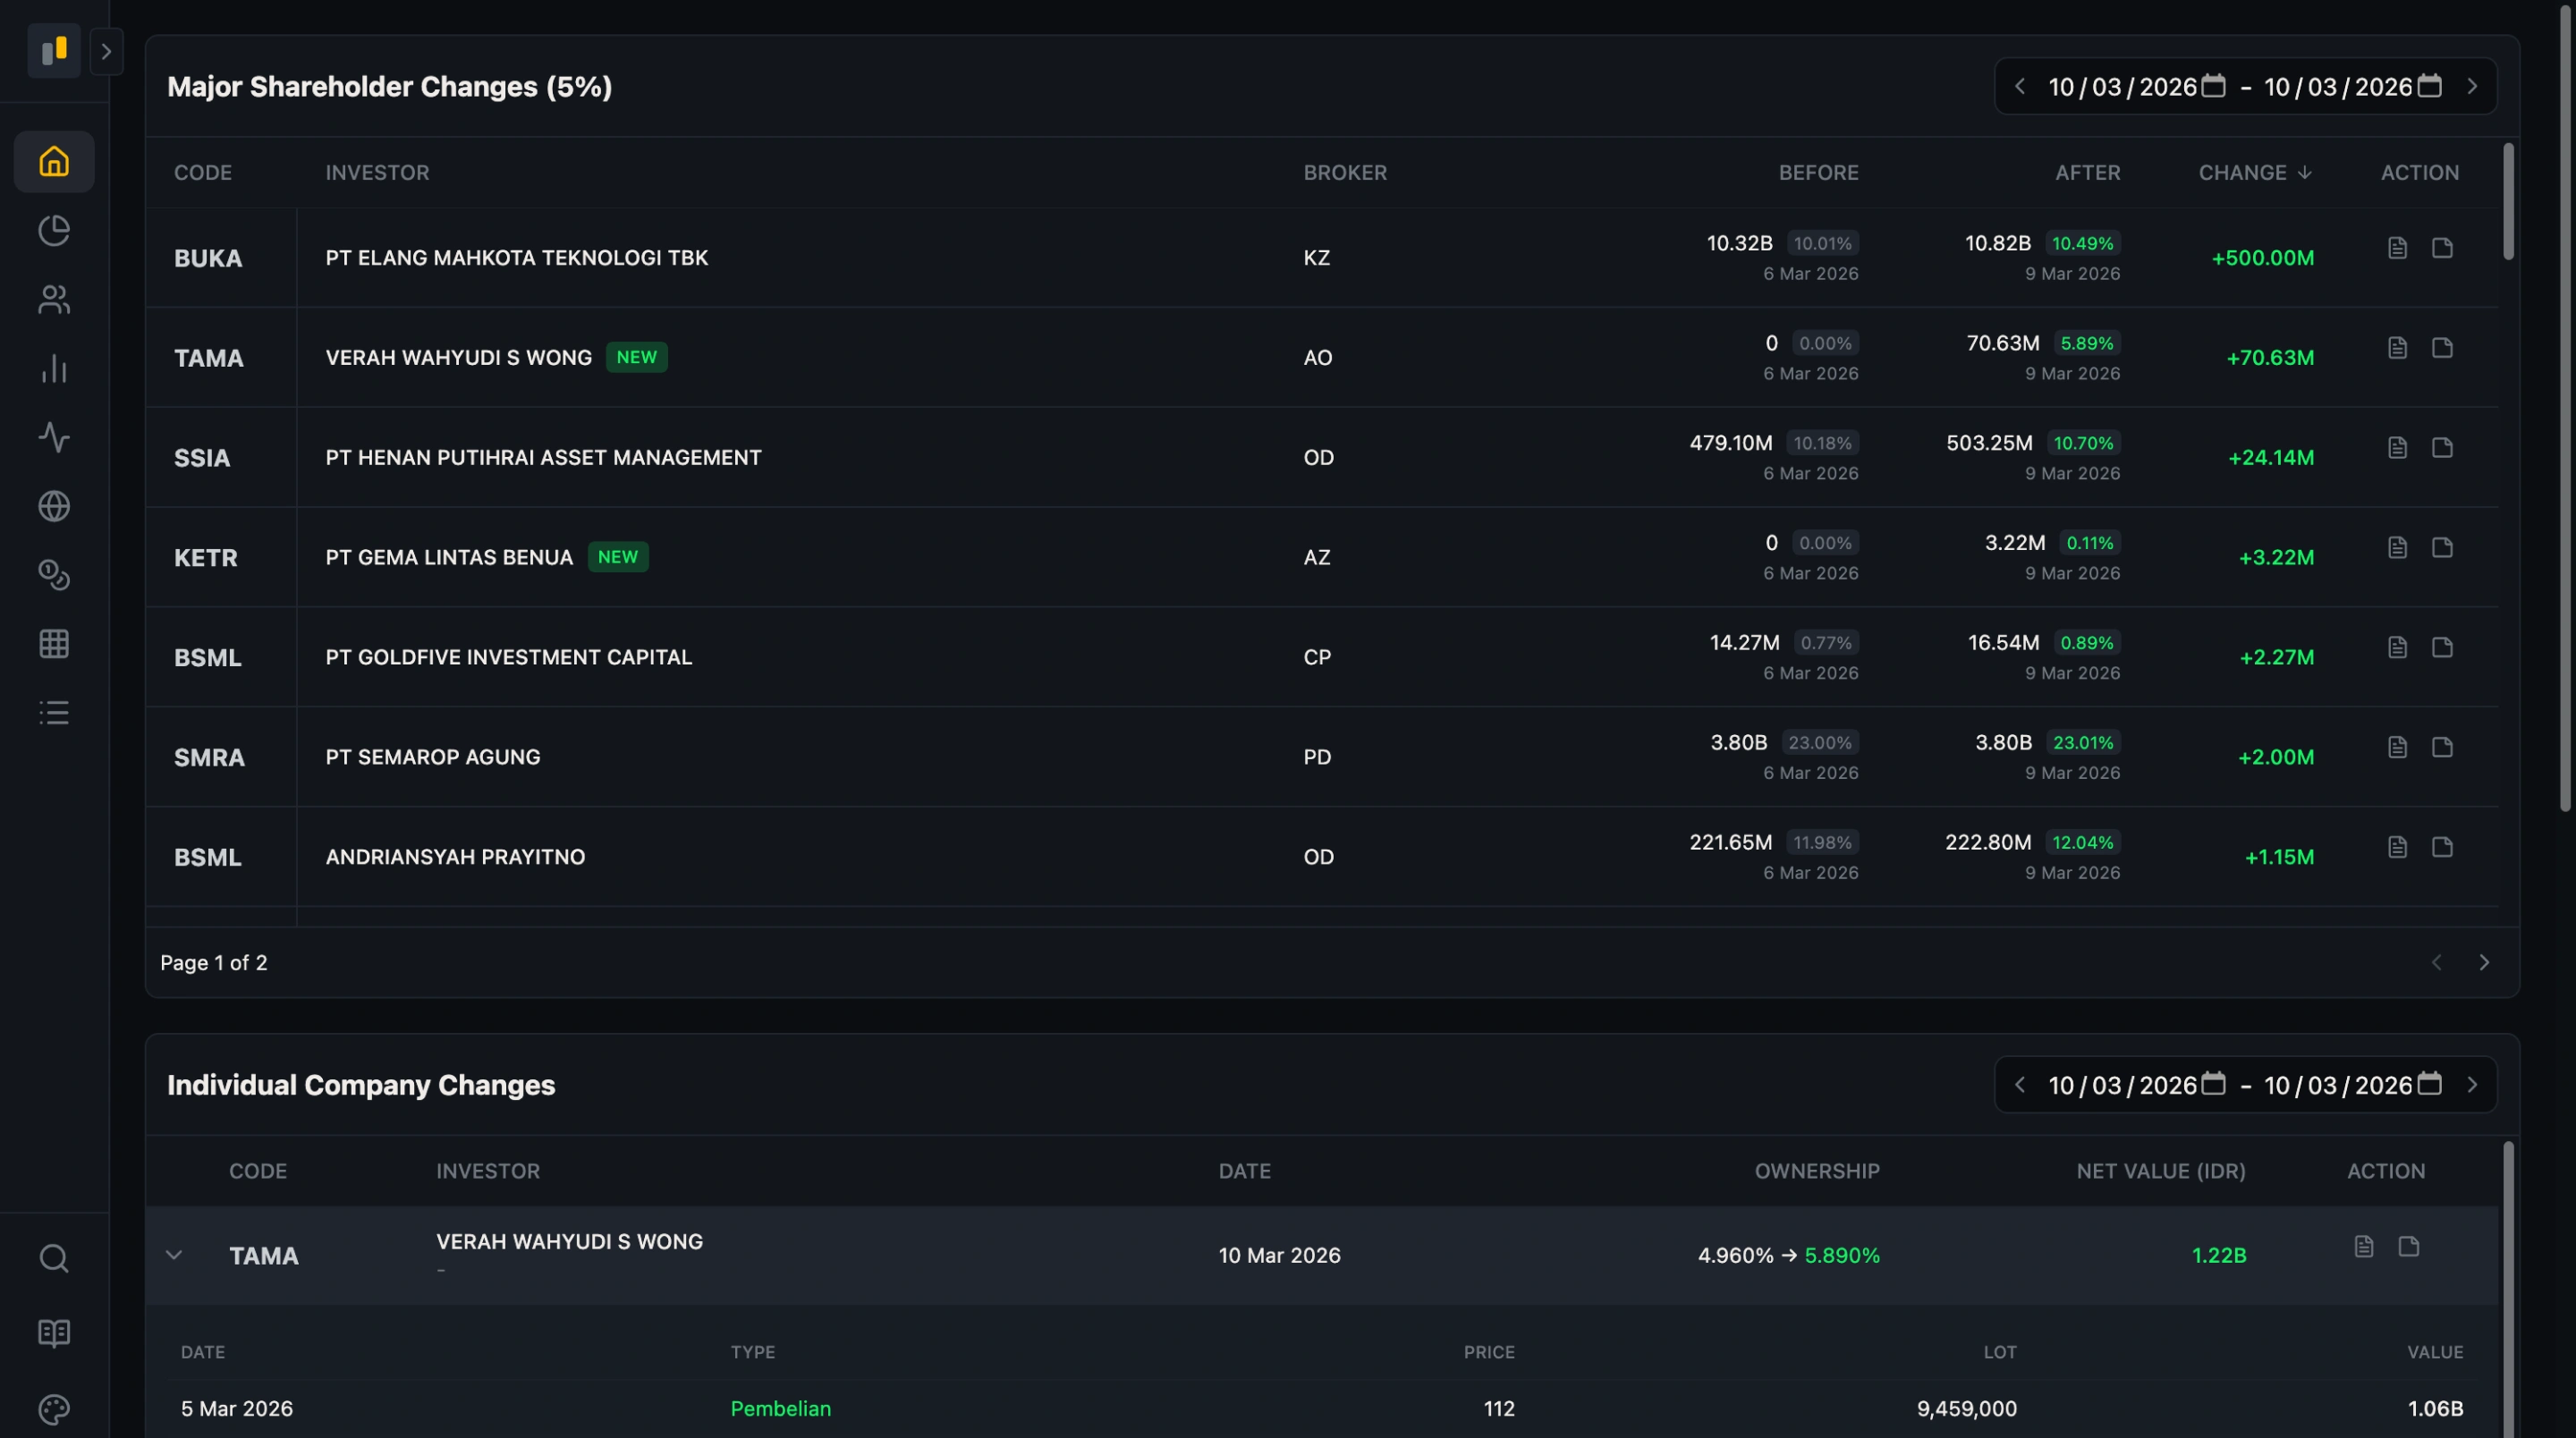Expand the sidebar using the arrow toggle
Screen dimensions: 2576x1438
point(106,51)
